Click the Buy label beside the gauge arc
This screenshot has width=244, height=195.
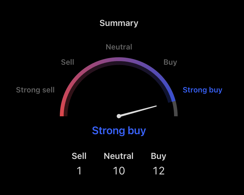pos(170,62)
